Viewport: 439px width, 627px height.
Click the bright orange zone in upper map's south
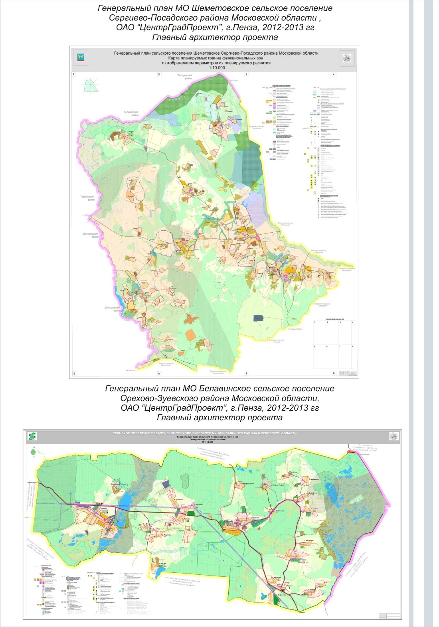191,334
